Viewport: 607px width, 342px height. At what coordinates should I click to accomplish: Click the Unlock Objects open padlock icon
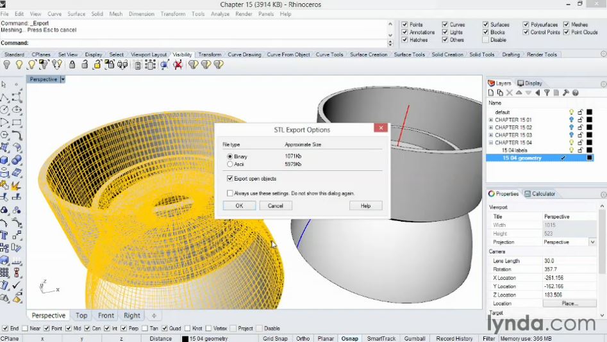[x=85, y=65]
